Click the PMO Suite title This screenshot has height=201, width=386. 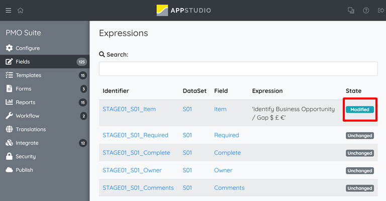click(24, 33)
